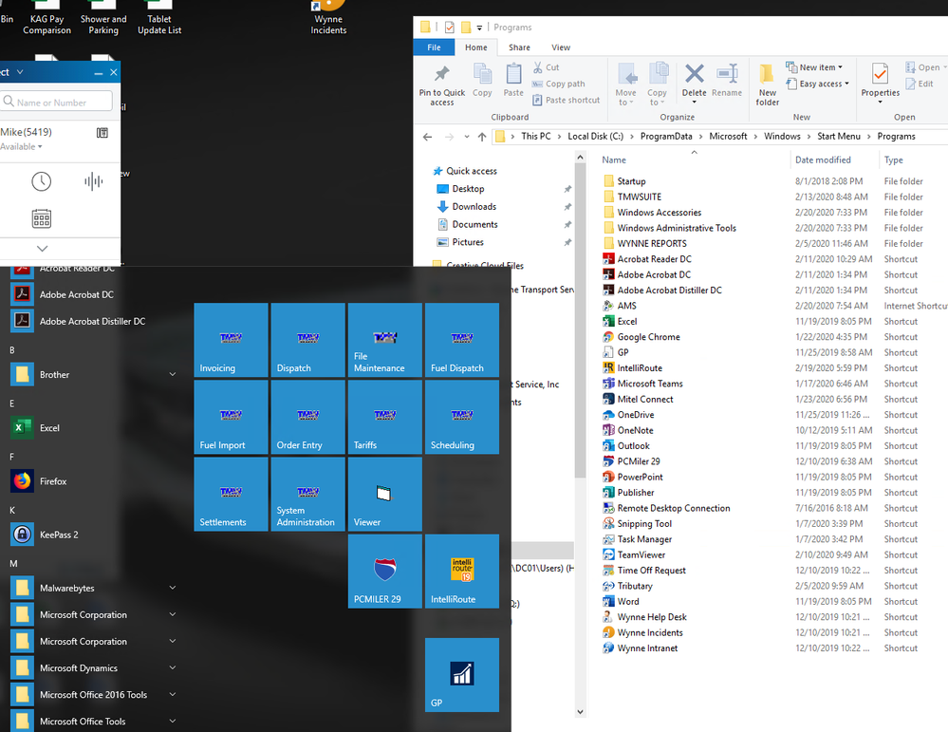Click the file list scrollbar down arrow
The height and width of the screenshot is (732, 948).
pos(580,711)
